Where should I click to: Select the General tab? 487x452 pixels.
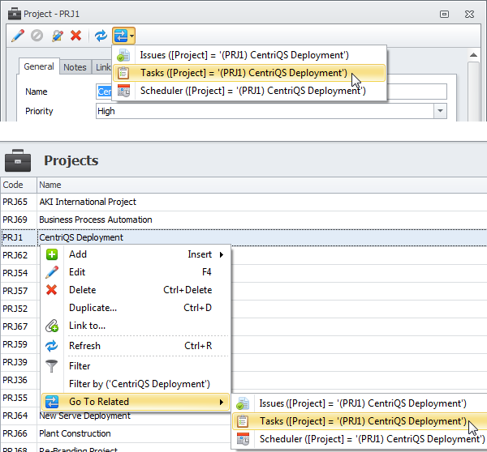point(39,67)
